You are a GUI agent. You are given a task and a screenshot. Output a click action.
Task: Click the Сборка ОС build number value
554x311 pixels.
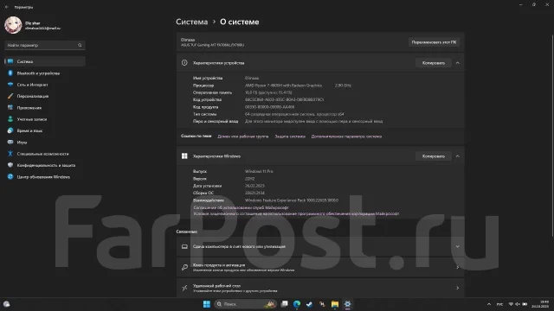254,193
